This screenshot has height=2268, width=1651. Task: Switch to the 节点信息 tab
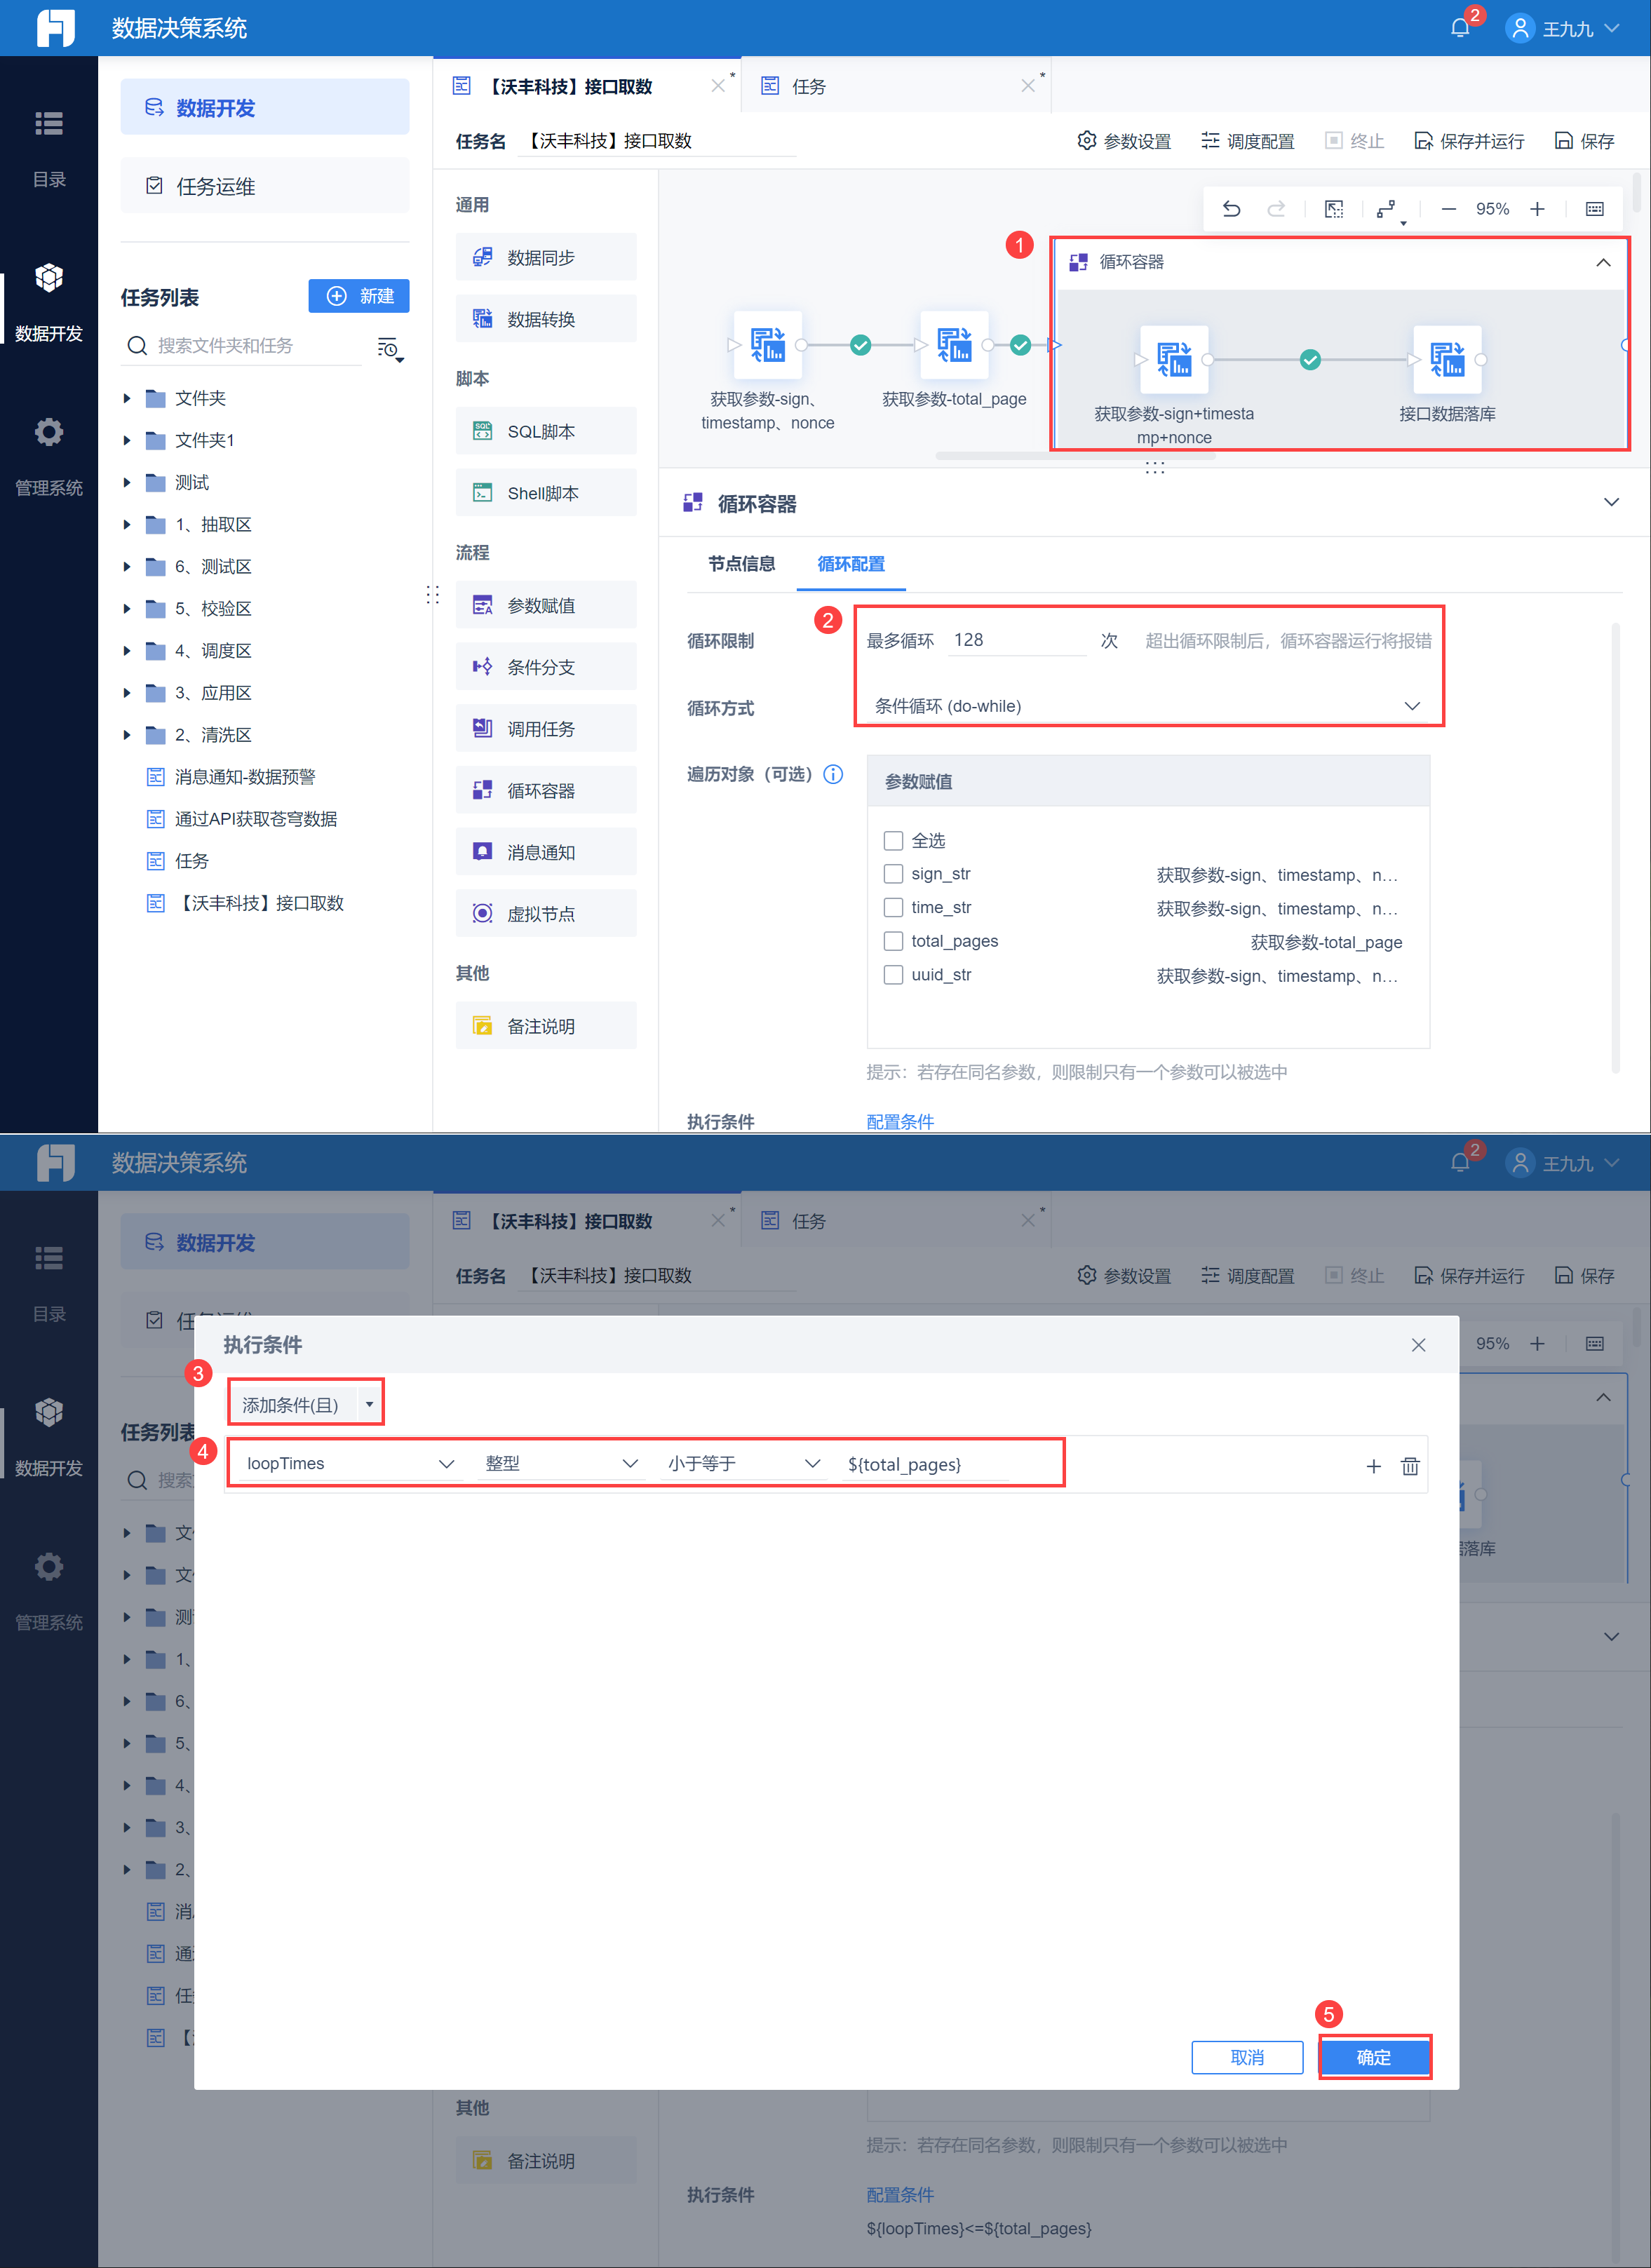(741, 564)
